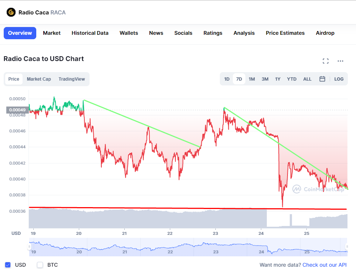Open the Wallets tab

(x=129, y=33)
